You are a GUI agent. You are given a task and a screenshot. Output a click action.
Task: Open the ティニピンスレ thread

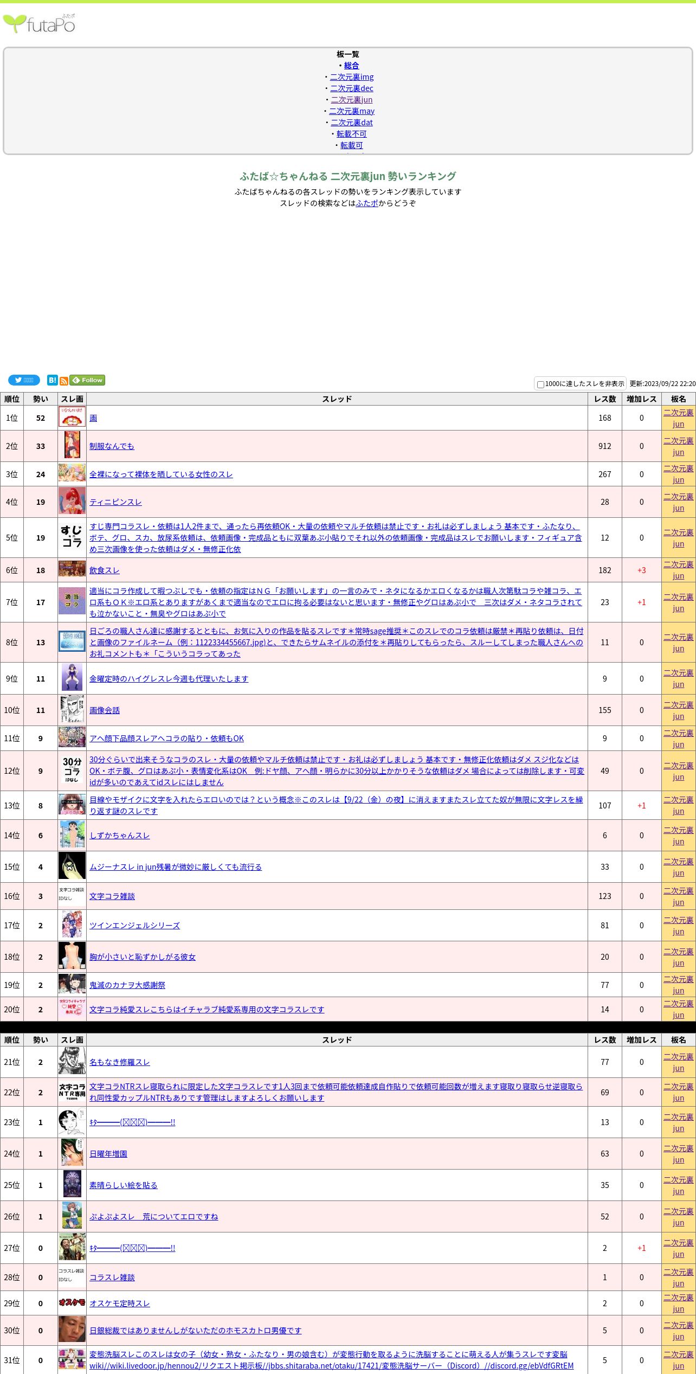click(x=115, y=502)
